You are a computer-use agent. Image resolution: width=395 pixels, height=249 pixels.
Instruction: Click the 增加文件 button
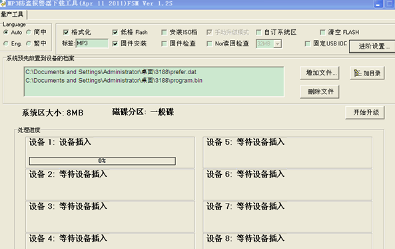[x=320, y=73]
